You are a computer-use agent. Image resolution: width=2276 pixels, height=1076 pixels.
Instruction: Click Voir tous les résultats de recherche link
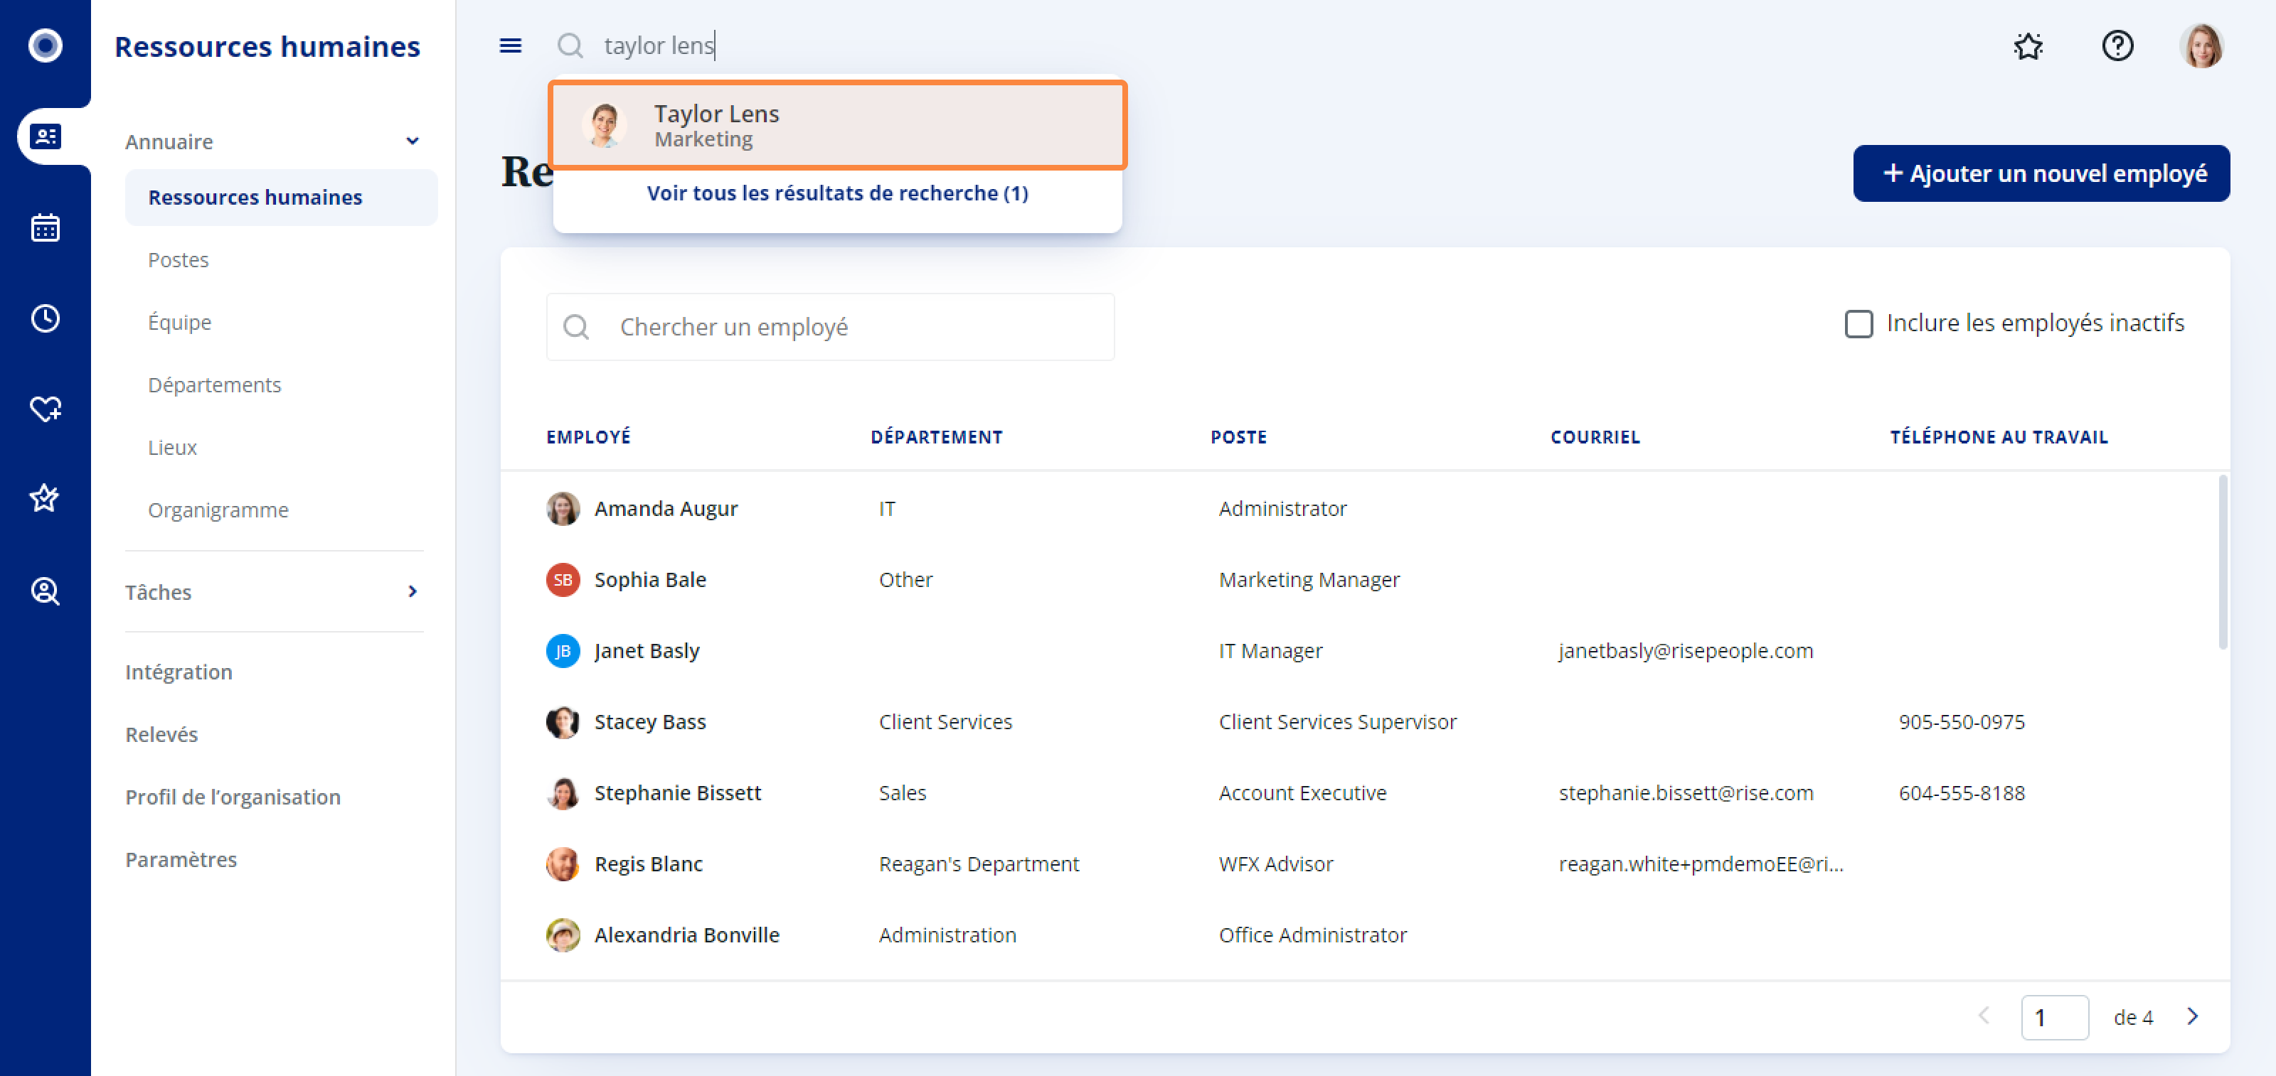[838, 193]
